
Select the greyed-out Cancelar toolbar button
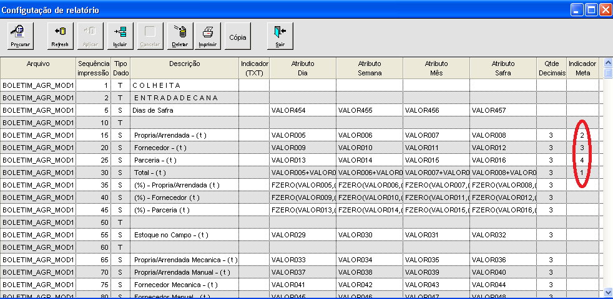coord(150,36)
